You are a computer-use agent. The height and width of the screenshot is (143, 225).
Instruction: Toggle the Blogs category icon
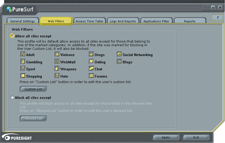(x=119, y=62)
